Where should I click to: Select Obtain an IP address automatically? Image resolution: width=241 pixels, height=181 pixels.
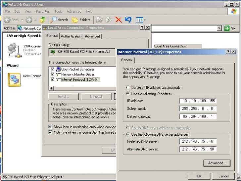pos(127,88)
